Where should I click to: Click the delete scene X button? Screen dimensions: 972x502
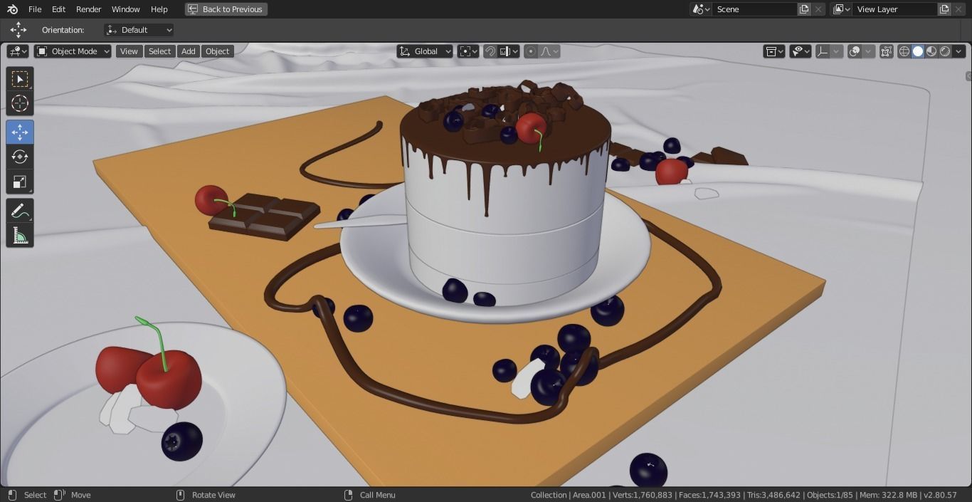tap(818, 9)
